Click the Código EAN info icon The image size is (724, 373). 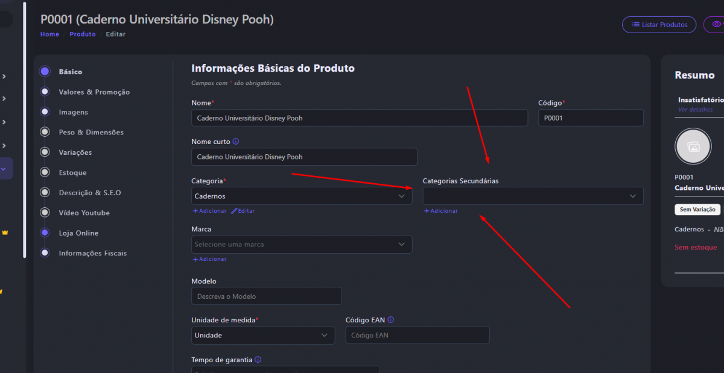coord(390,320)
